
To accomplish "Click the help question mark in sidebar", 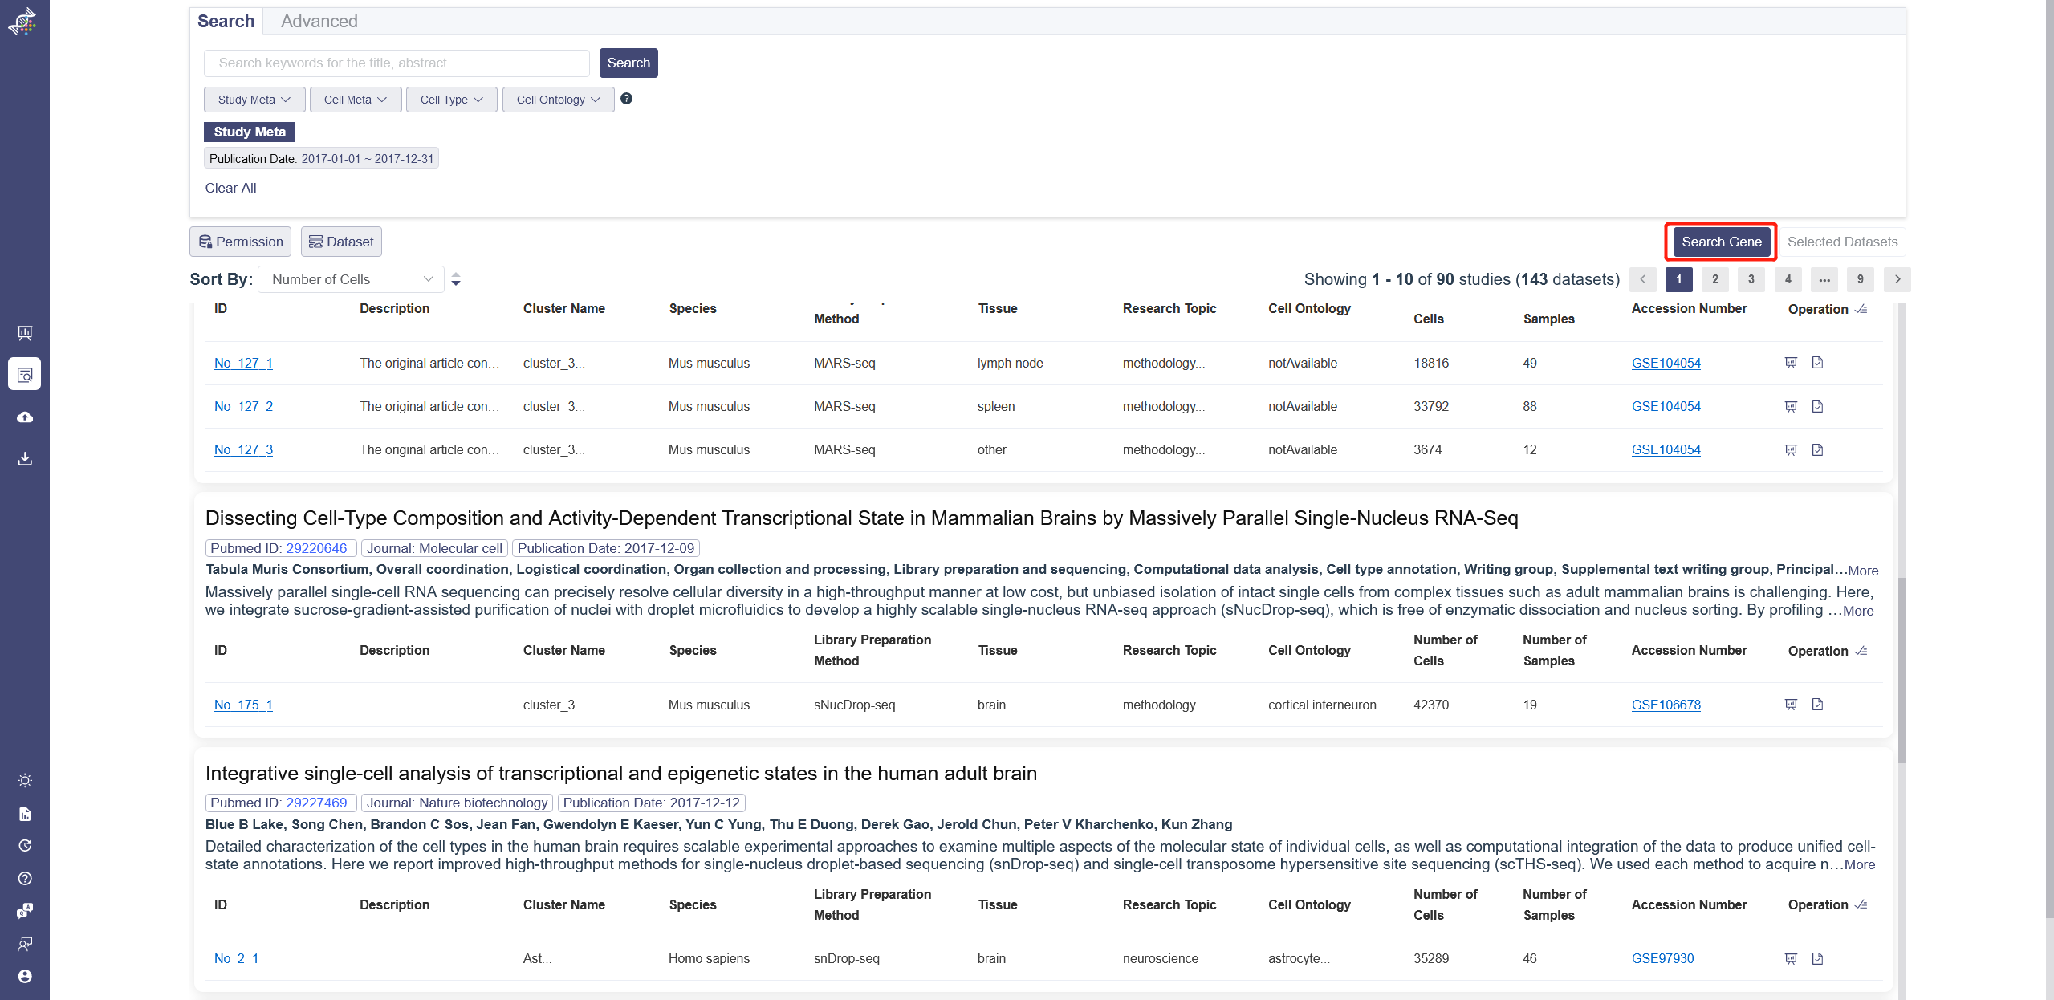I will (x=25, y=878).
